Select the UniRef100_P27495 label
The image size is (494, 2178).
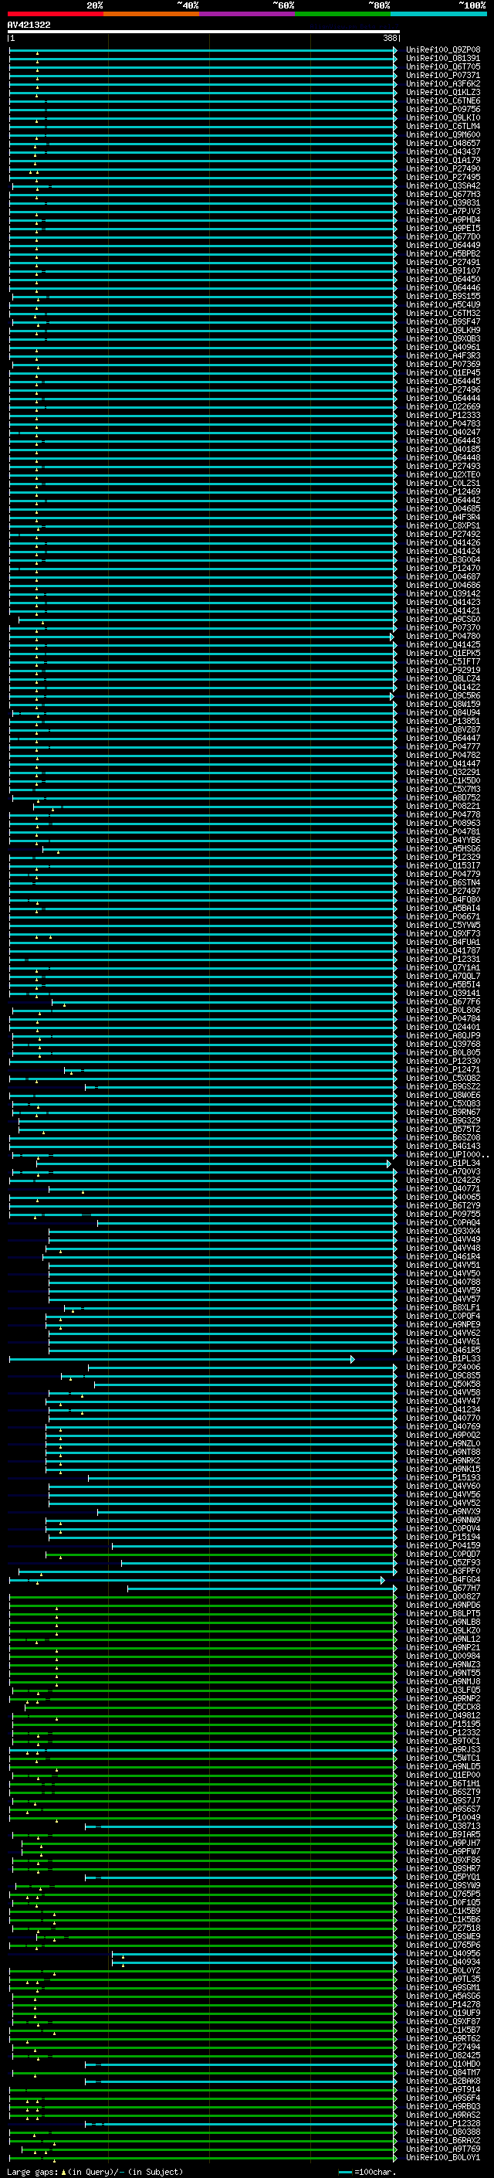tap(442, 177)
